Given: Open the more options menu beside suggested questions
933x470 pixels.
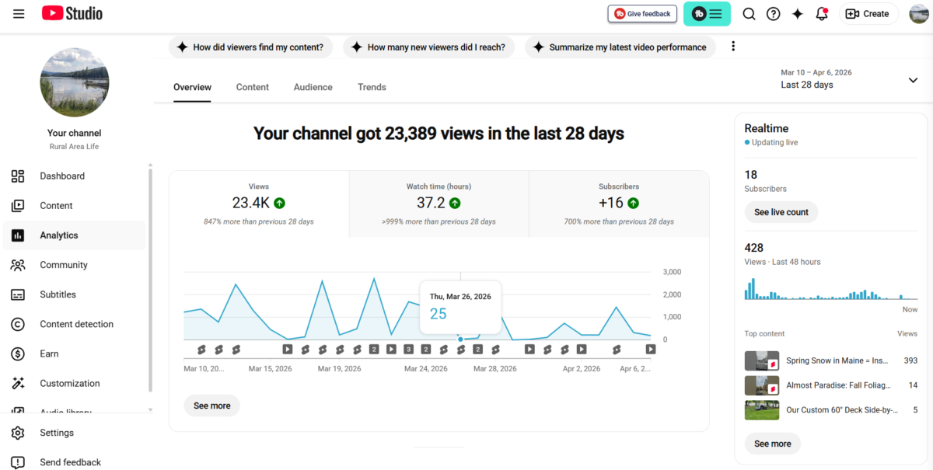Looking at the screenshot, I should pos(732,47).
